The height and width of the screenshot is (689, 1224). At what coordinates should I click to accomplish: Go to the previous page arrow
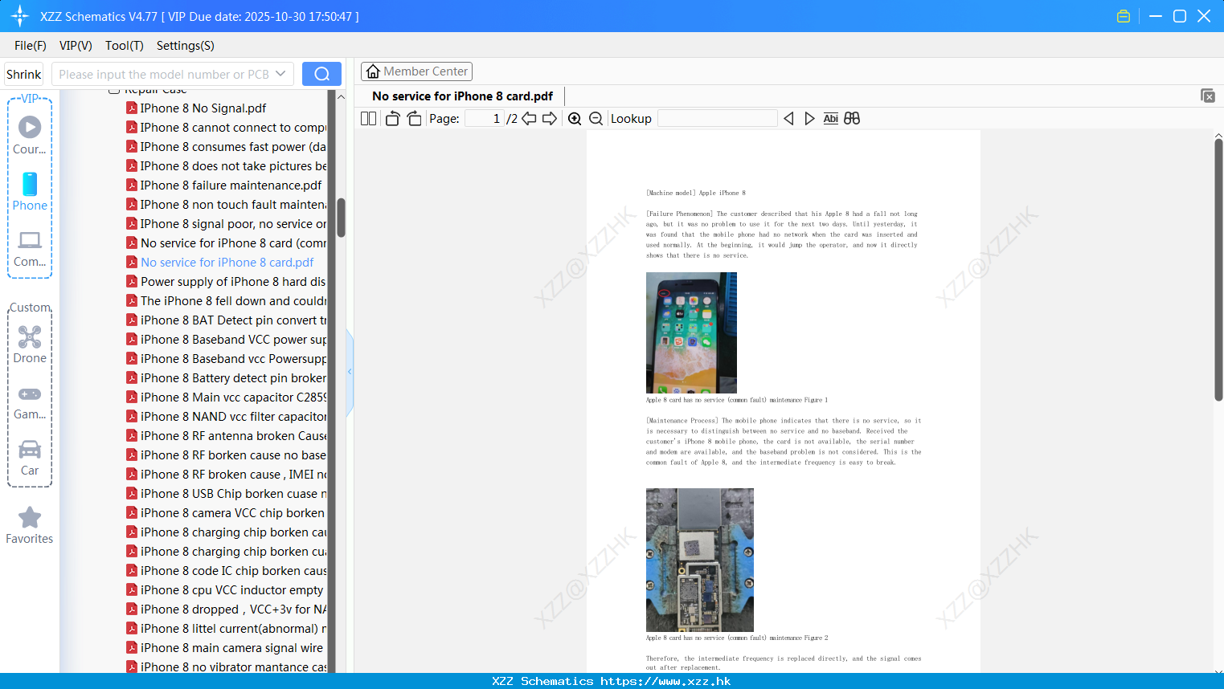pos(529,119)
